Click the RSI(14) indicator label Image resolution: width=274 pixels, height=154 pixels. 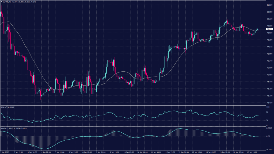click(4, 107)
